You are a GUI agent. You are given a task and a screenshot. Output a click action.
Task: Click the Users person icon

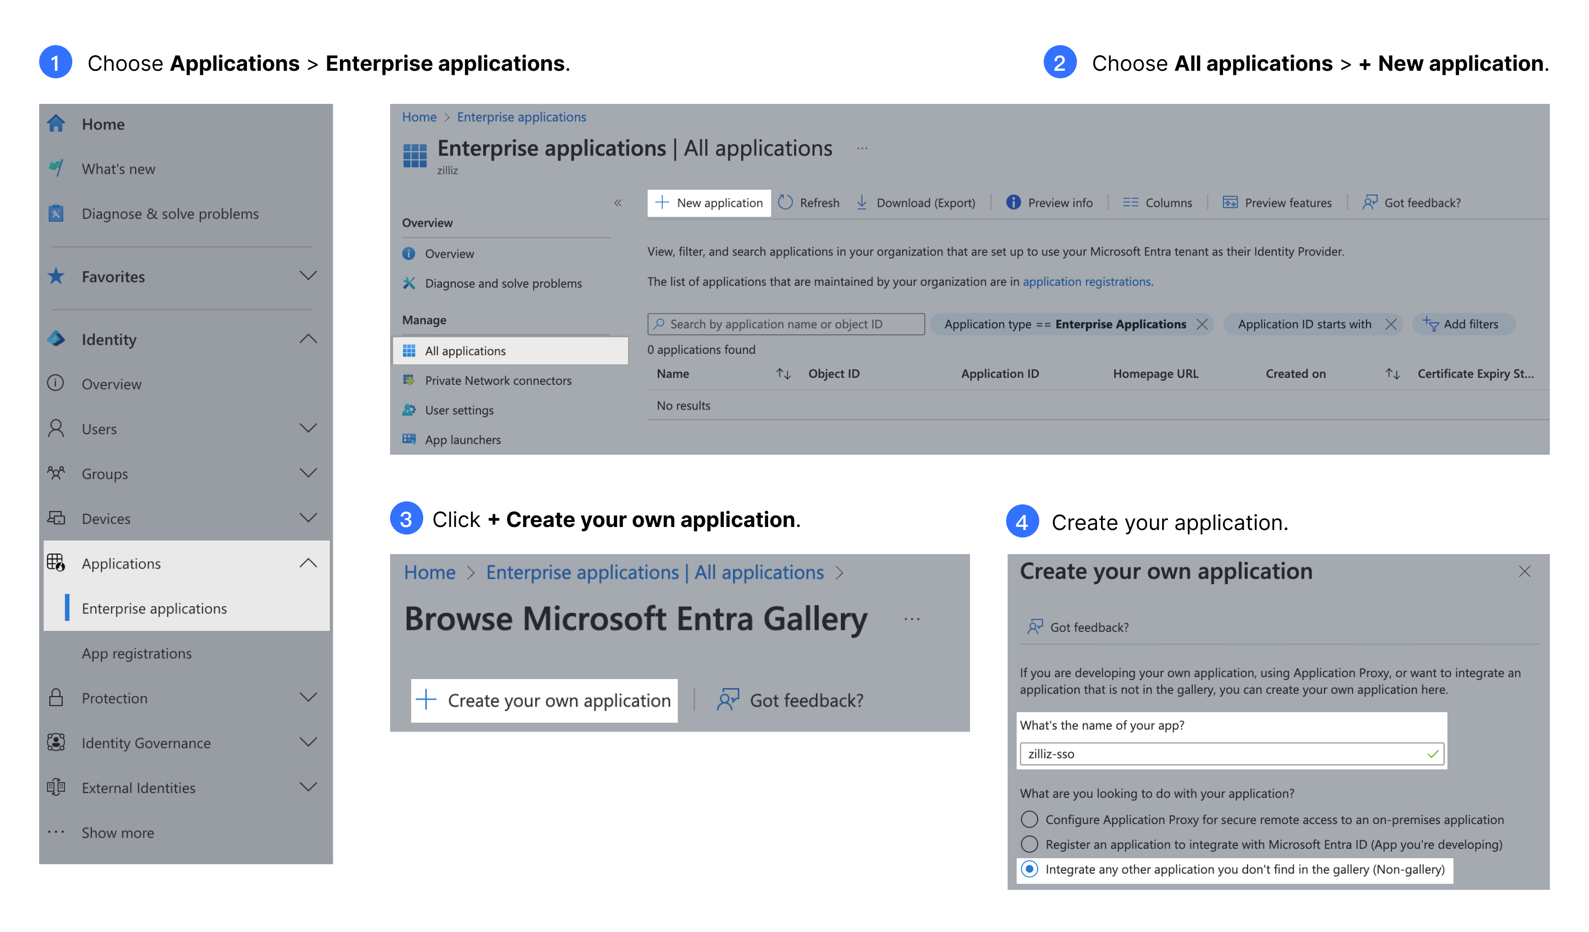click(56, 429)
